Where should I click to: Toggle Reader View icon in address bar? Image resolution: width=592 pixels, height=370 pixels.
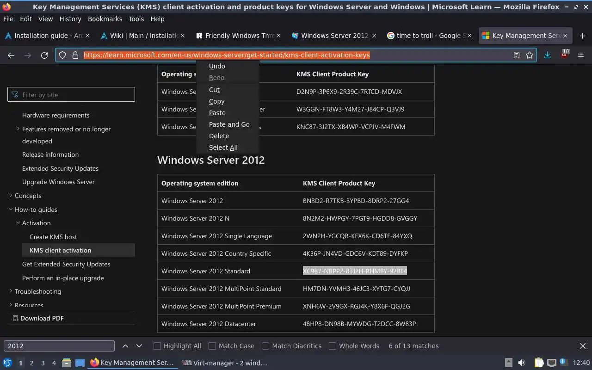click(517, 55)
